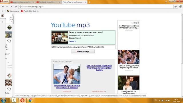183x103 pixels.
Task: Click the sidebar panel scrollbar thumb
Action: click(x=13, y=20)
